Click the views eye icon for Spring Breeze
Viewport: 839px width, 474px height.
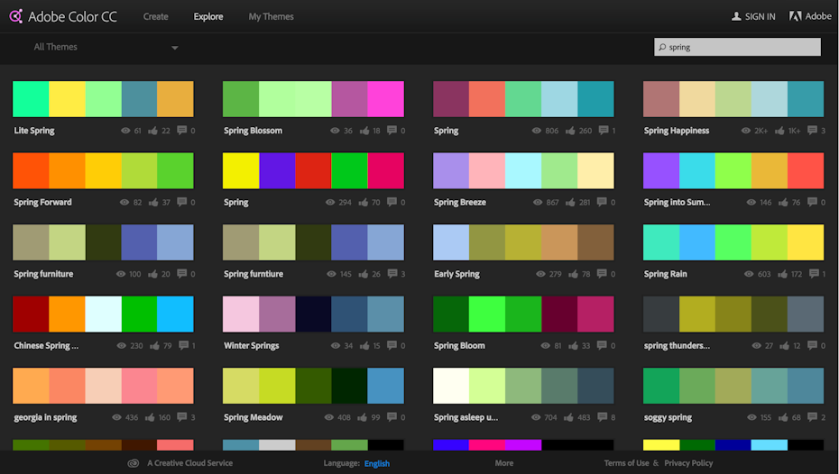[539, 202]
